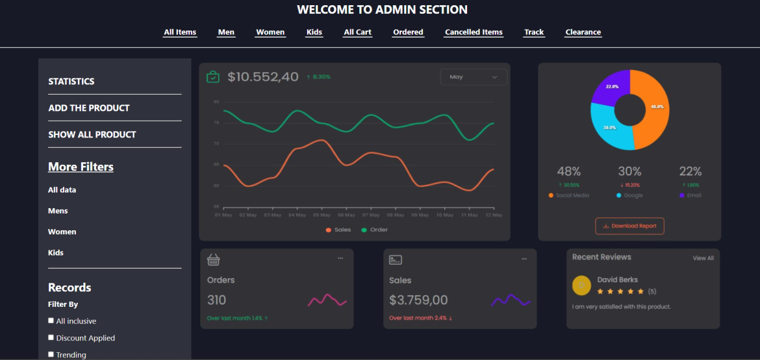760x360 pixels.
Task: Click the credit card icon in Sales card
Action: (x=396, y=259)
